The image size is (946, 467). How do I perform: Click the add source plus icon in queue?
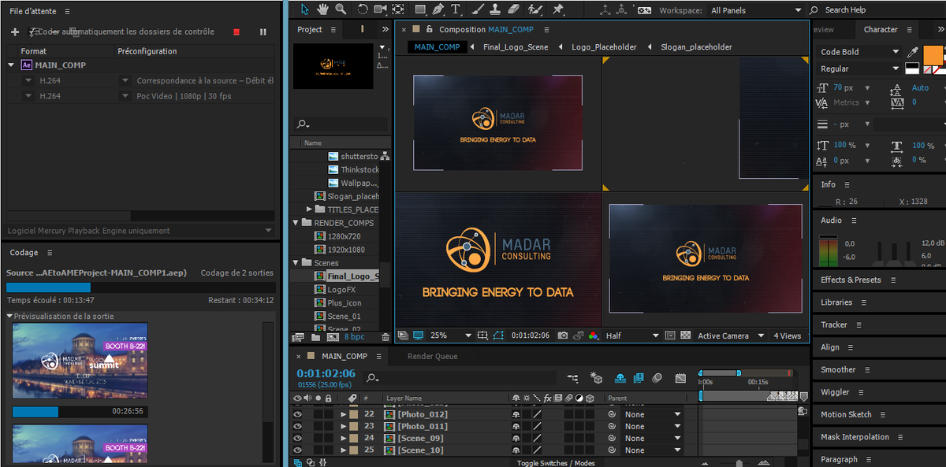pyautogui.click(x=15, y=32)
